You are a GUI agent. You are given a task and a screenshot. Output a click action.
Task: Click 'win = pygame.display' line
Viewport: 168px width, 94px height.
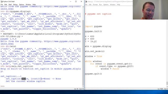pos(98,46)
